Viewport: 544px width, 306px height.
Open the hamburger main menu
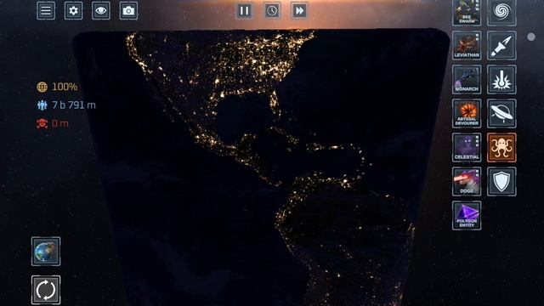46,11
